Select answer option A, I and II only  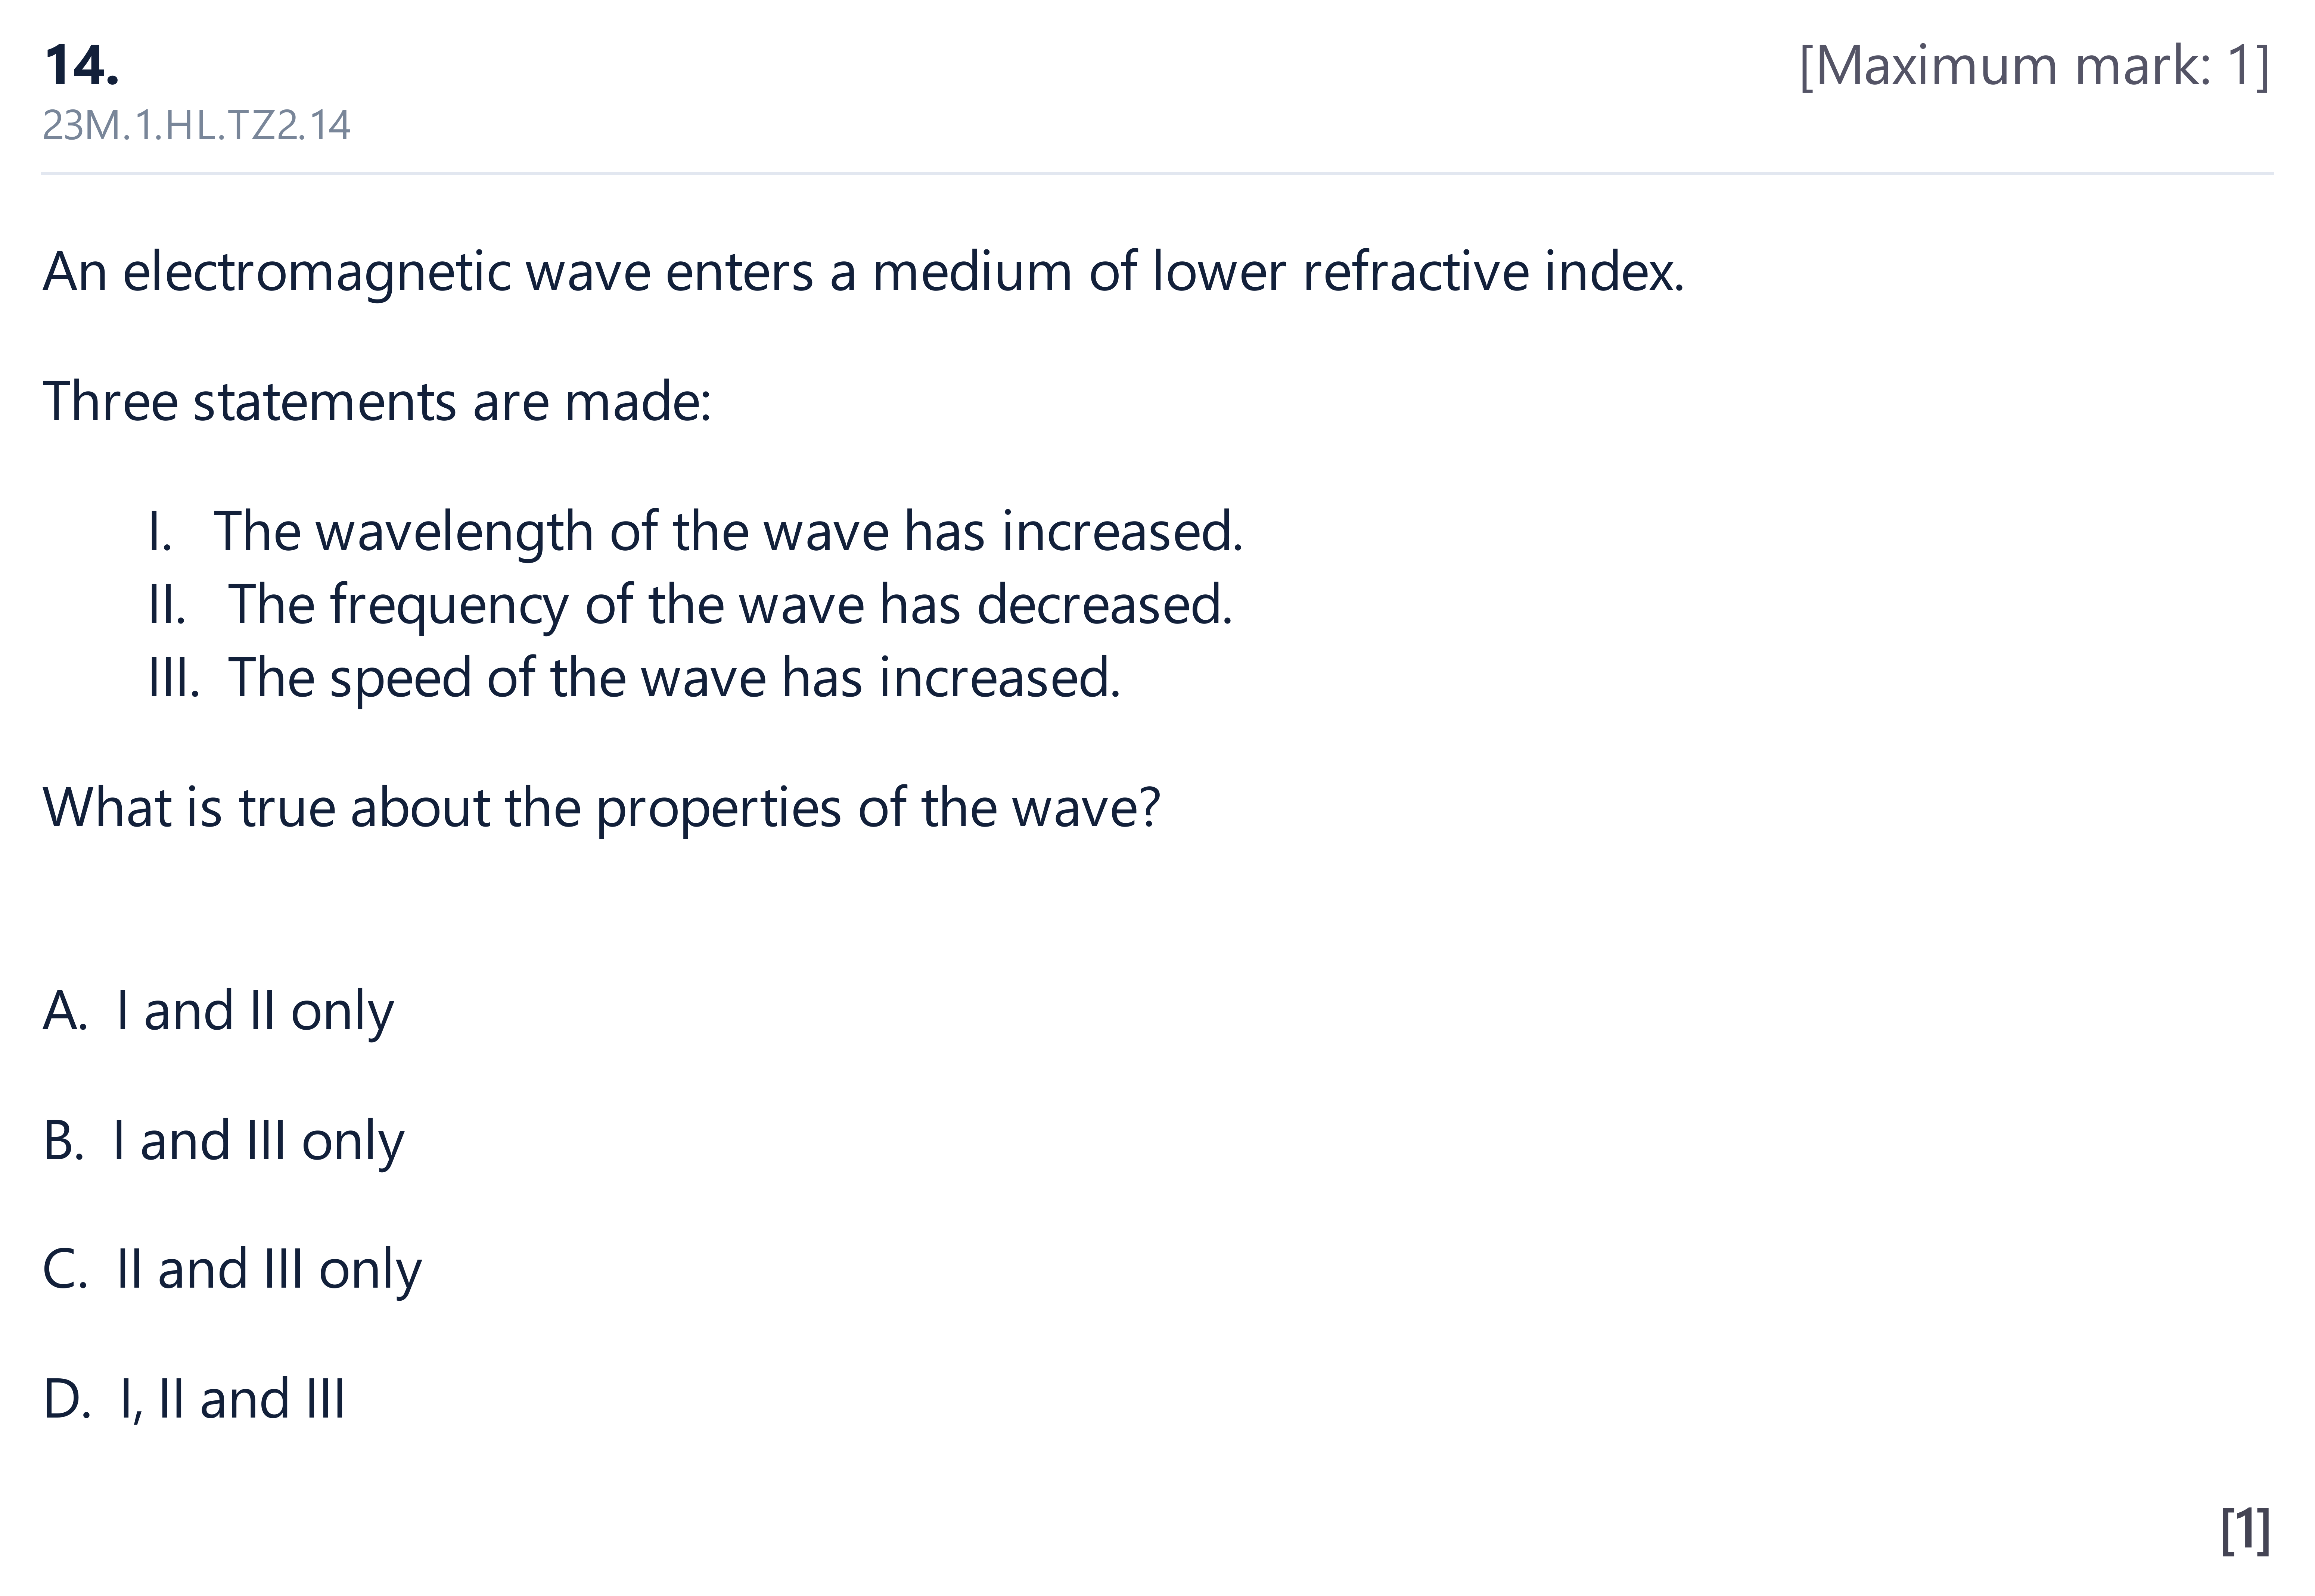218,1011
